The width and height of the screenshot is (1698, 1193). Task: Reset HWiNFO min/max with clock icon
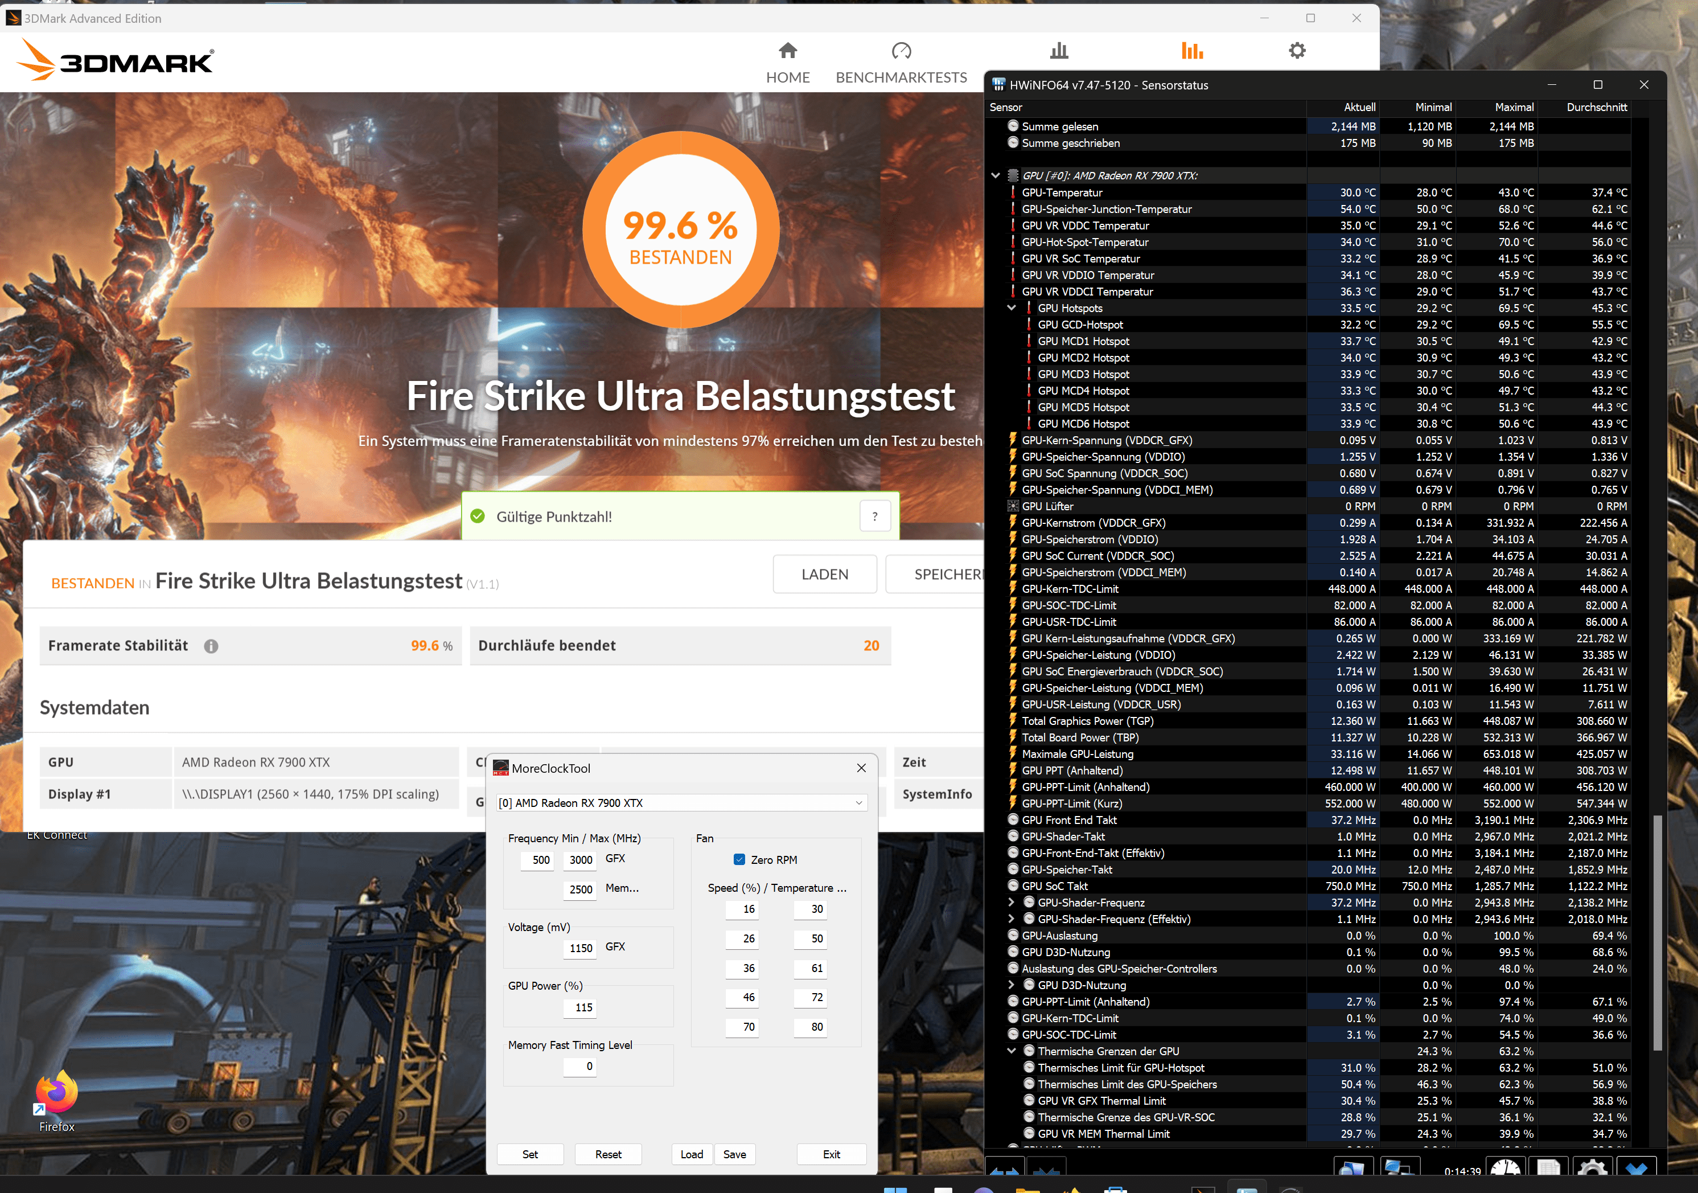[x=1505, y=1169]
